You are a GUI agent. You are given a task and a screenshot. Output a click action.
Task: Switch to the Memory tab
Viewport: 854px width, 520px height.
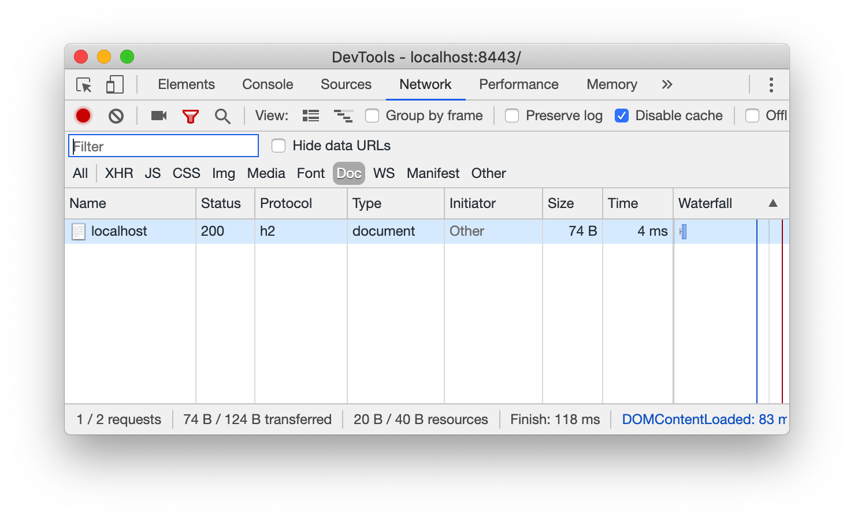tap(612, 84)
